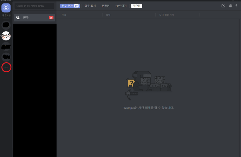Open new group DM icon

click(223, 6)
